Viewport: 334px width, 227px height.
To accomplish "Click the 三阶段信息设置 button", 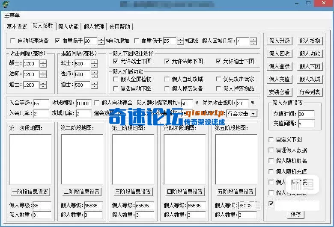I will [x=133, y=192].
